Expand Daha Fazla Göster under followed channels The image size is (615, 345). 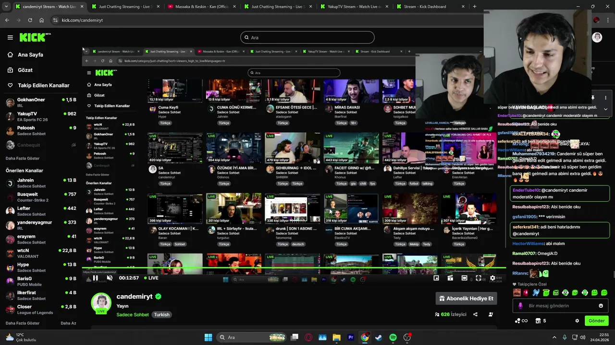[23, 158]
